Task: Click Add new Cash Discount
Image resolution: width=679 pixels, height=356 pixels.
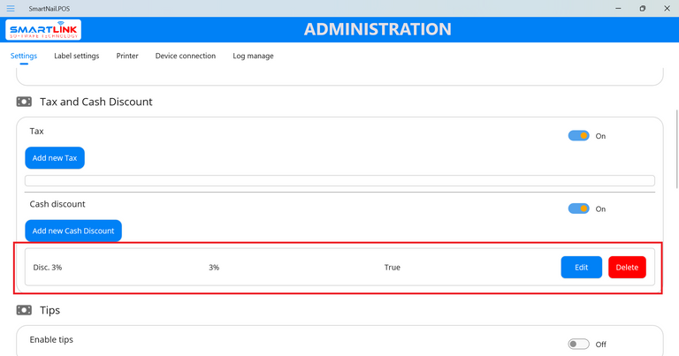Action: point(73,231)
